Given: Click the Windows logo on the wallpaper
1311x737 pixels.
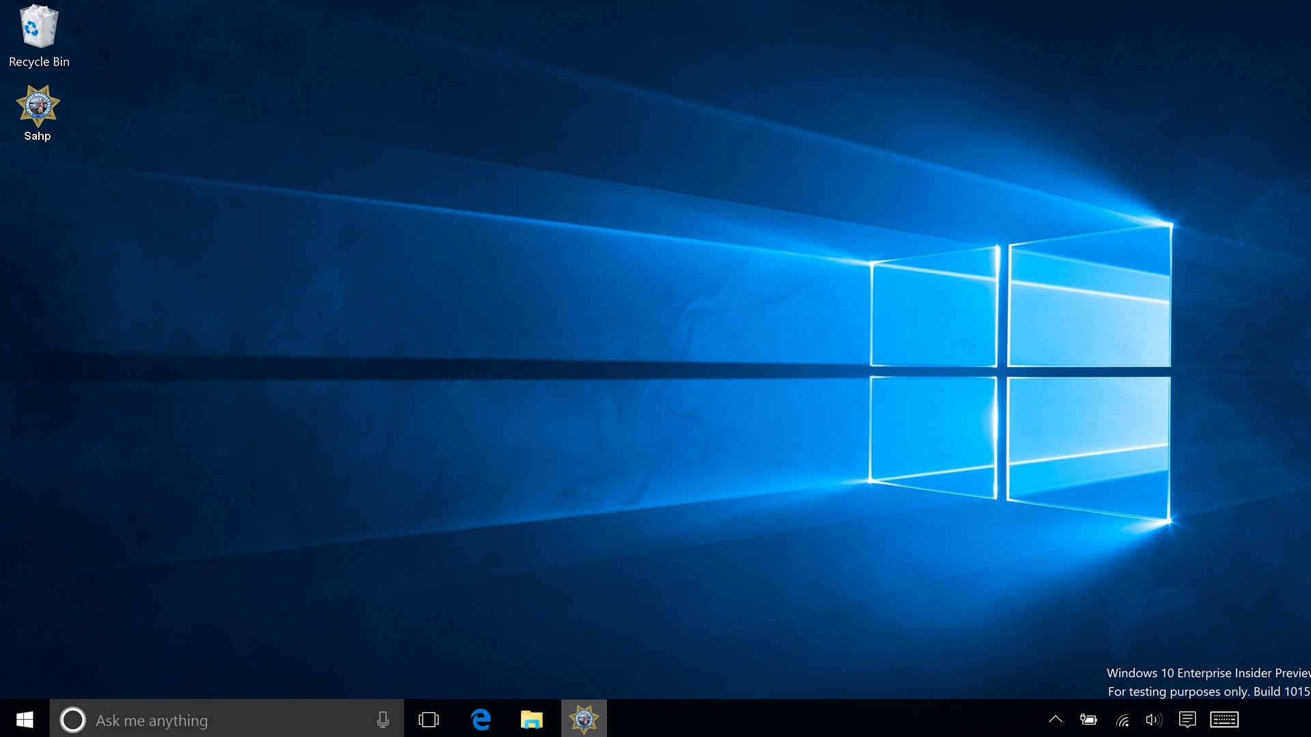Looking at the screenshot, I should (x=1020, y=372).
